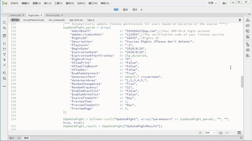Select the 拆分 split view button
Image resolution: width=252 pixels, height=141 pixels.
tap(125, 10)
